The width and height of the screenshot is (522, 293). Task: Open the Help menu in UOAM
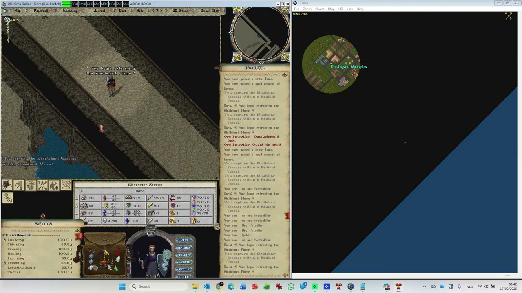[x=360, y=9]
